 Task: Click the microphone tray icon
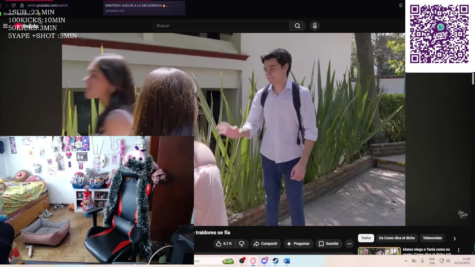(422, 261)
